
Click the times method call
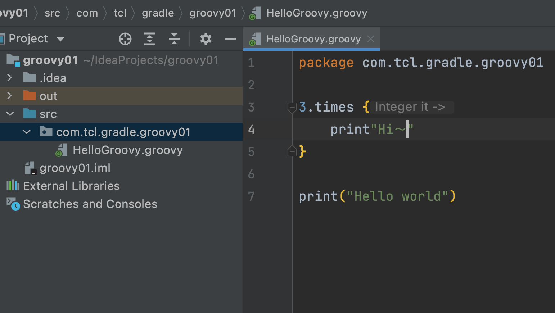(334, 107)
